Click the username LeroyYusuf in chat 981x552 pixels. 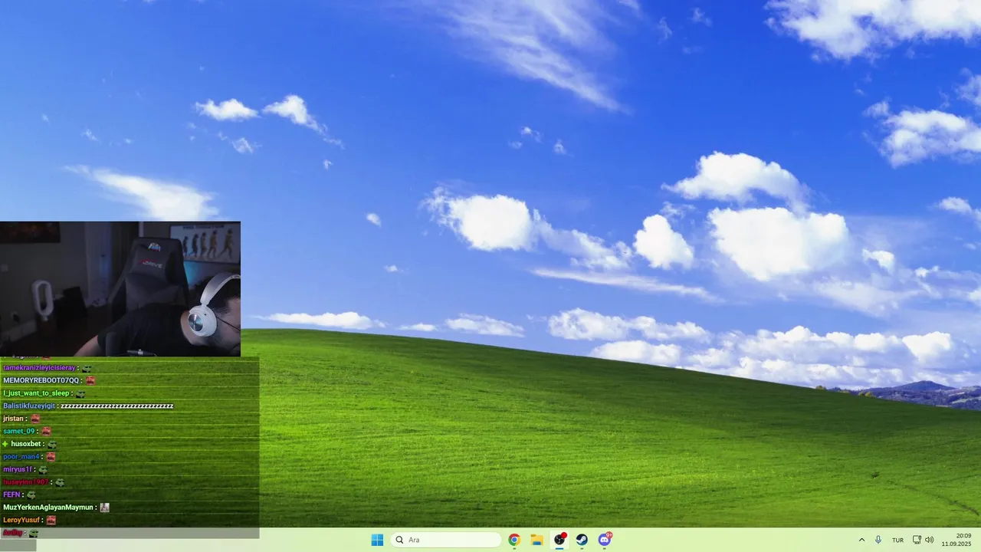coord(21,520)
